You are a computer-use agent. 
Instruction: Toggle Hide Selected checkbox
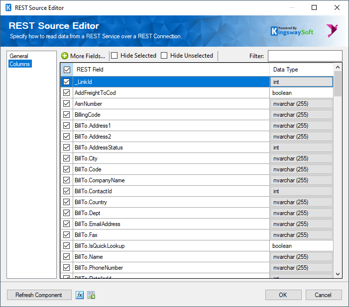point(115,56)
